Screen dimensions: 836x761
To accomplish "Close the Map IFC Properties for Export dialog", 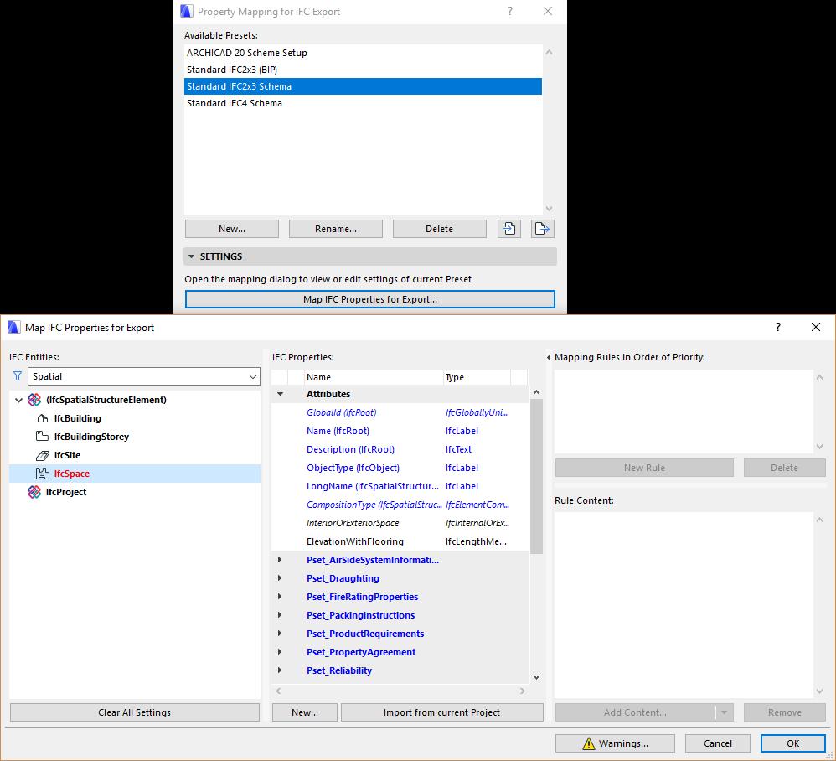I will pyautogui.click(x=816, y=327).
